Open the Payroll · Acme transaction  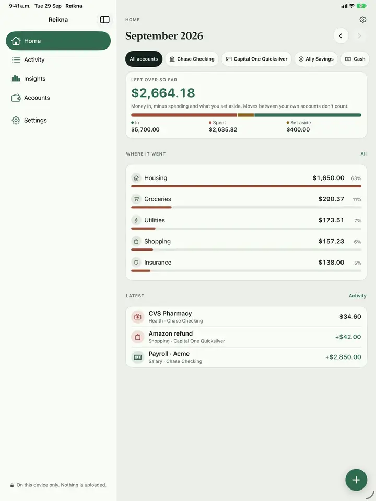pos(246,357)
